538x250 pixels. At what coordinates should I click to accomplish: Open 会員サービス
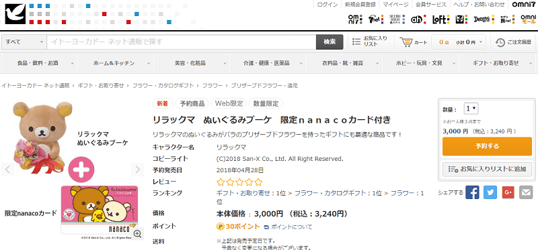pyautogui.click(x=431, y=5)
